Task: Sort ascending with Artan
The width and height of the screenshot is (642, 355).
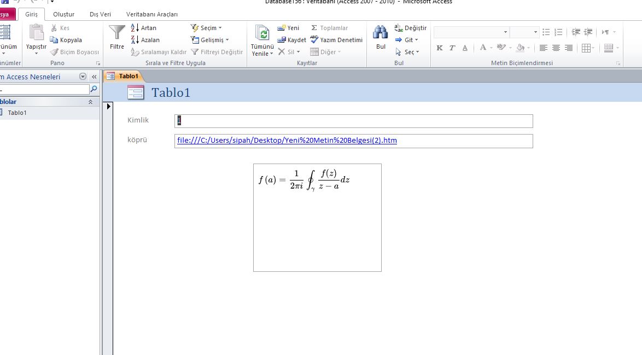Action: click(x=144, y=28)
